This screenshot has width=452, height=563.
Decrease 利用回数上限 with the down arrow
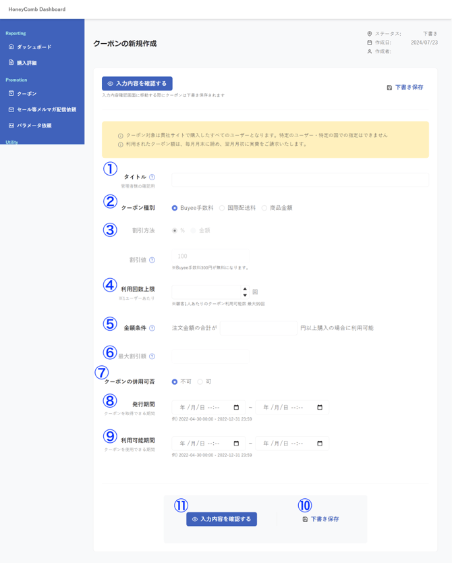pos(245,295)
